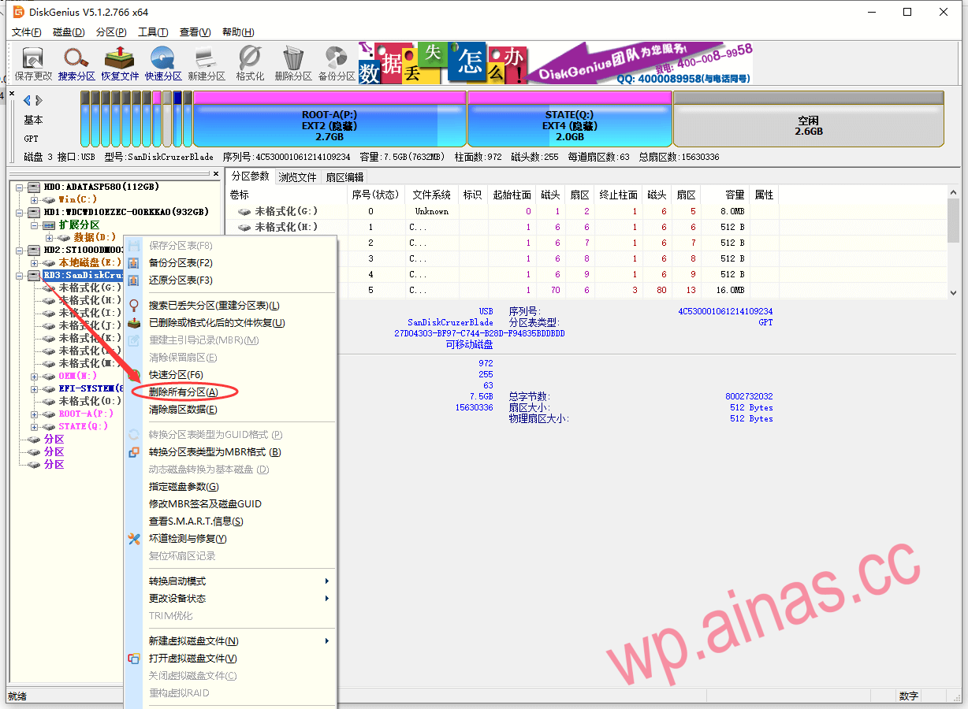The image size is (968, 709).
Task: Click the Recover Files (恢复文件) toolbar icon
Action: (120, 63)
